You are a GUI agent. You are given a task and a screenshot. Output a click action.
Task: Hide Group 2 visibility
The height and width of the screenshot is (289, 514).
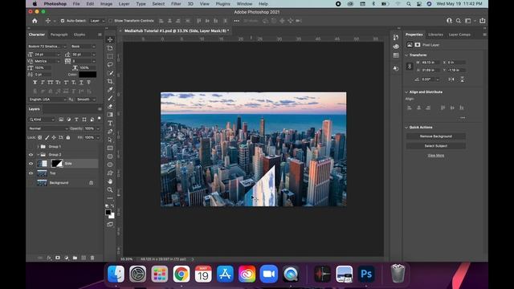31,155
